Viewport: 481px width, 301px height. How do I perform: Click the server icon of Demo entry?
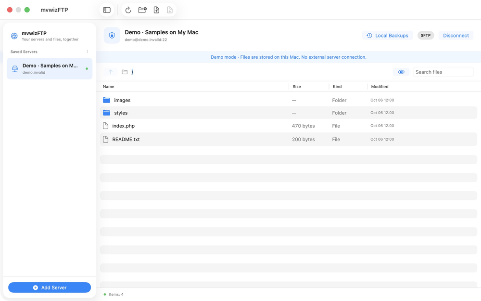(15, 68)
